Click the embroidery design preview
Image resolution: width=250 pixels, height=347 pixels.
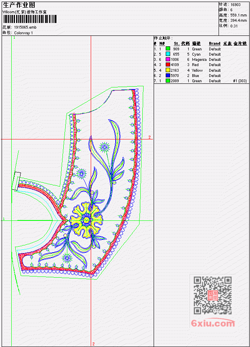pyautogui.click(x=78, y=183)
